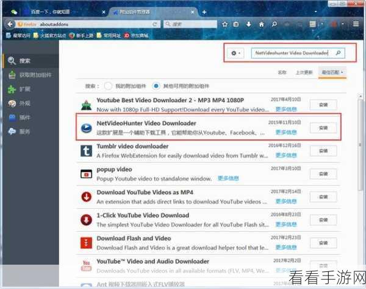Open more info link for NetVideoHunter

(286, 133)
